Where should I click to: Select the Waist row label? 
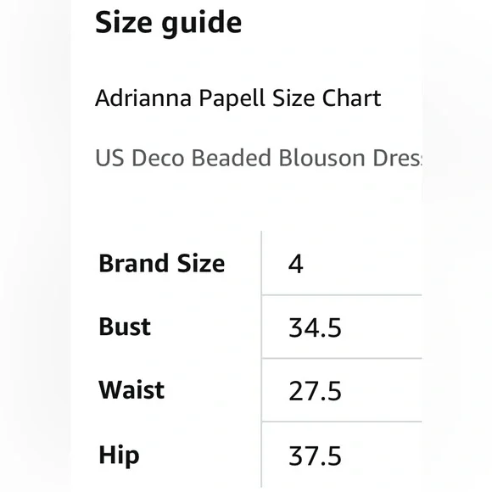point(131,389)
